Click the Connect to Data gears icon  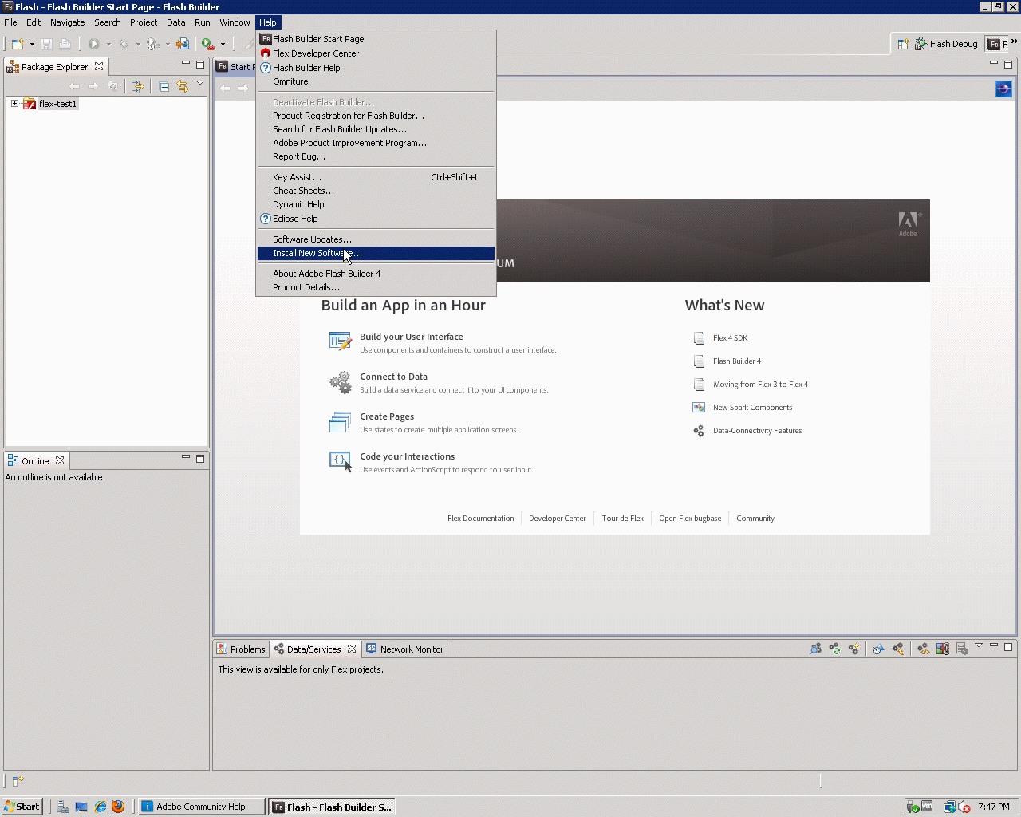[x=341, y=382]
